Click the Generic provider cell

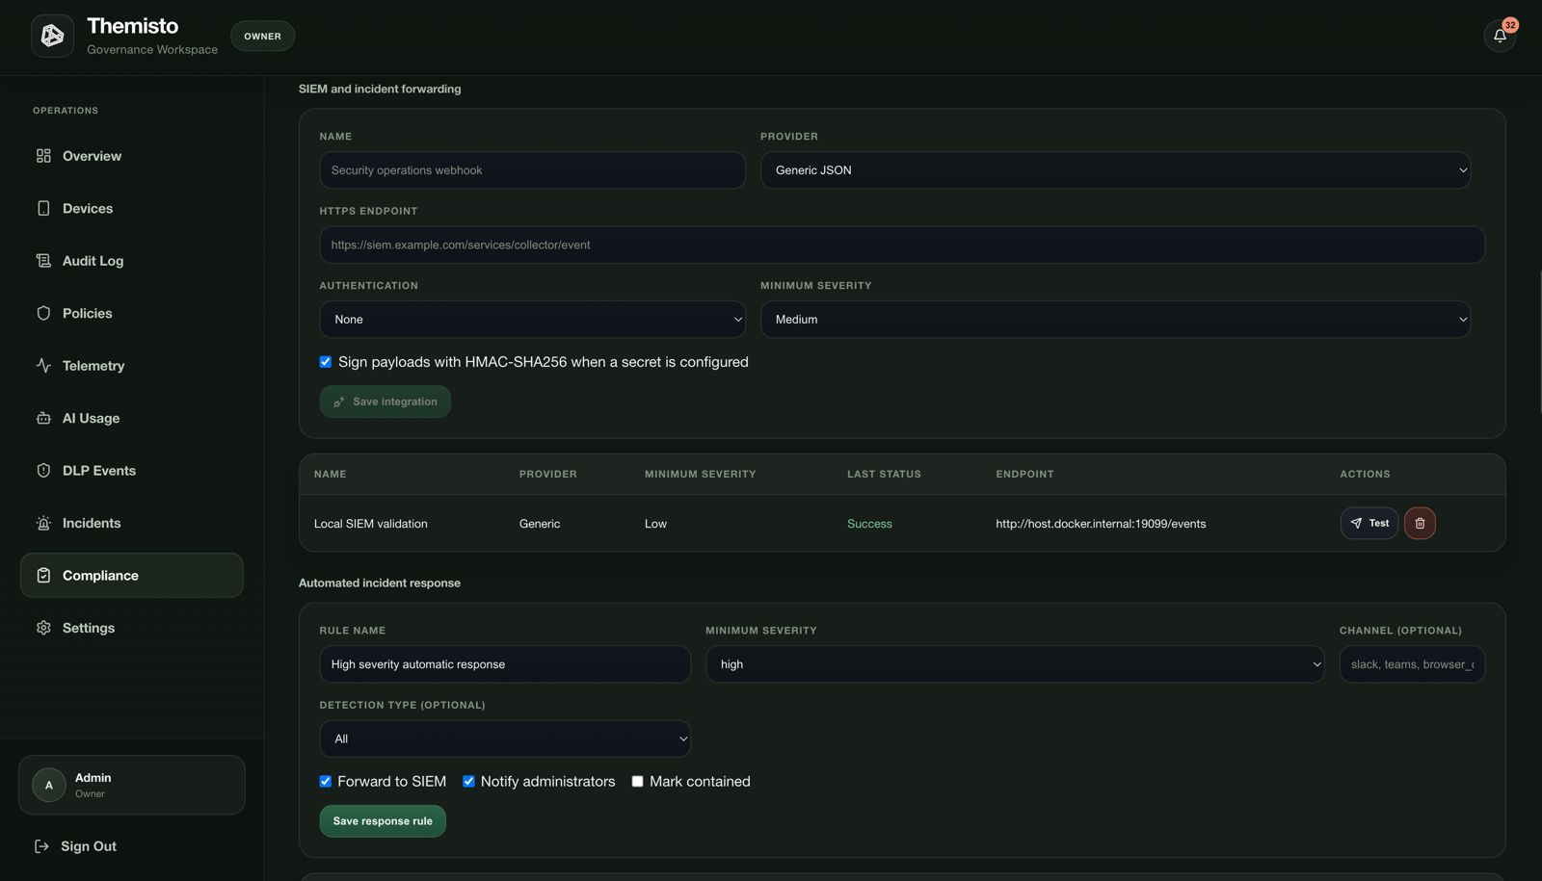click(540, 524)
